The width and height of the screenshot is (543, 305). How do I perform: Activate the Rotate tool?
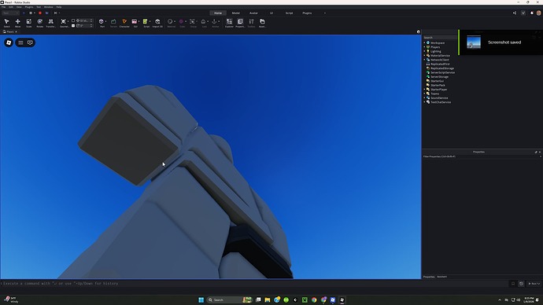(x=40, y=23)
